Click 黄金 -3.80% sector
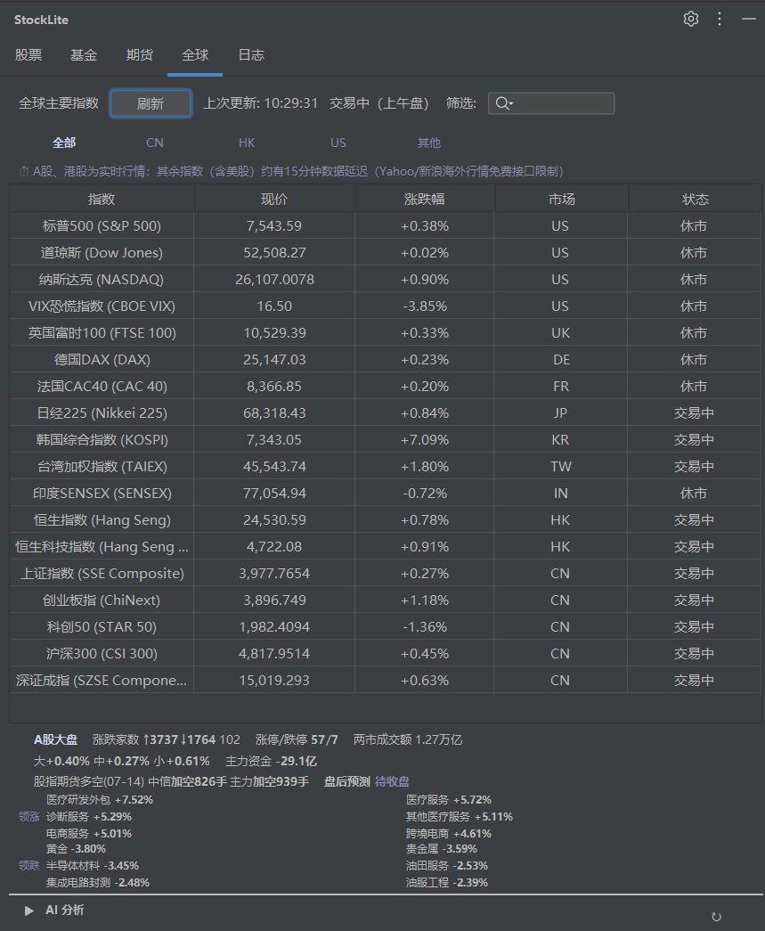 coord(76,849)
